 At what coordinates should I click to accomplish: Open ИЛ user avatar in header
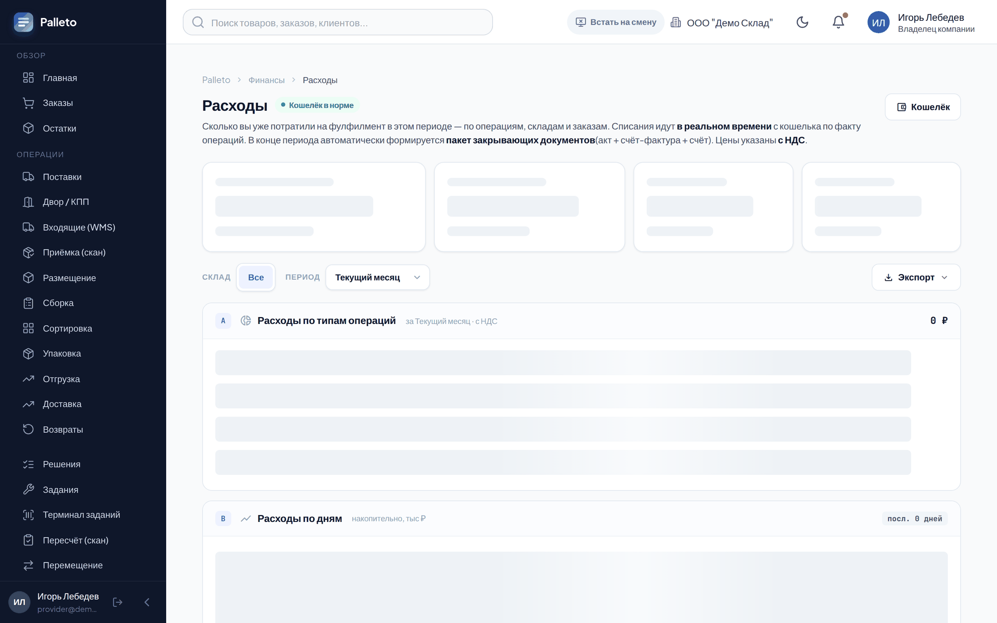[878, 23]
